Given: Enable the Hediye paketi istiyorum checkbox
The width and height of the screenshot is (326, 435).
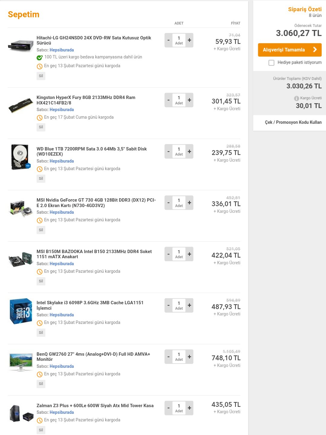Looking at the screenshot, I should (272, 63).
